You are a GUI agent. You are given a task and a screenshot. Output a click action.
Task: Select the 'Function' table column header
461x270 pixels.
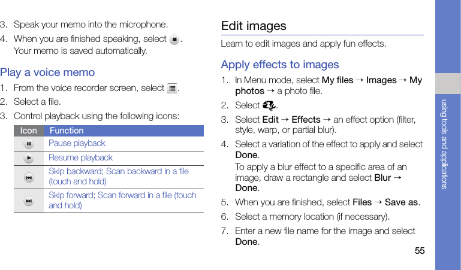(x=67, y=131)
